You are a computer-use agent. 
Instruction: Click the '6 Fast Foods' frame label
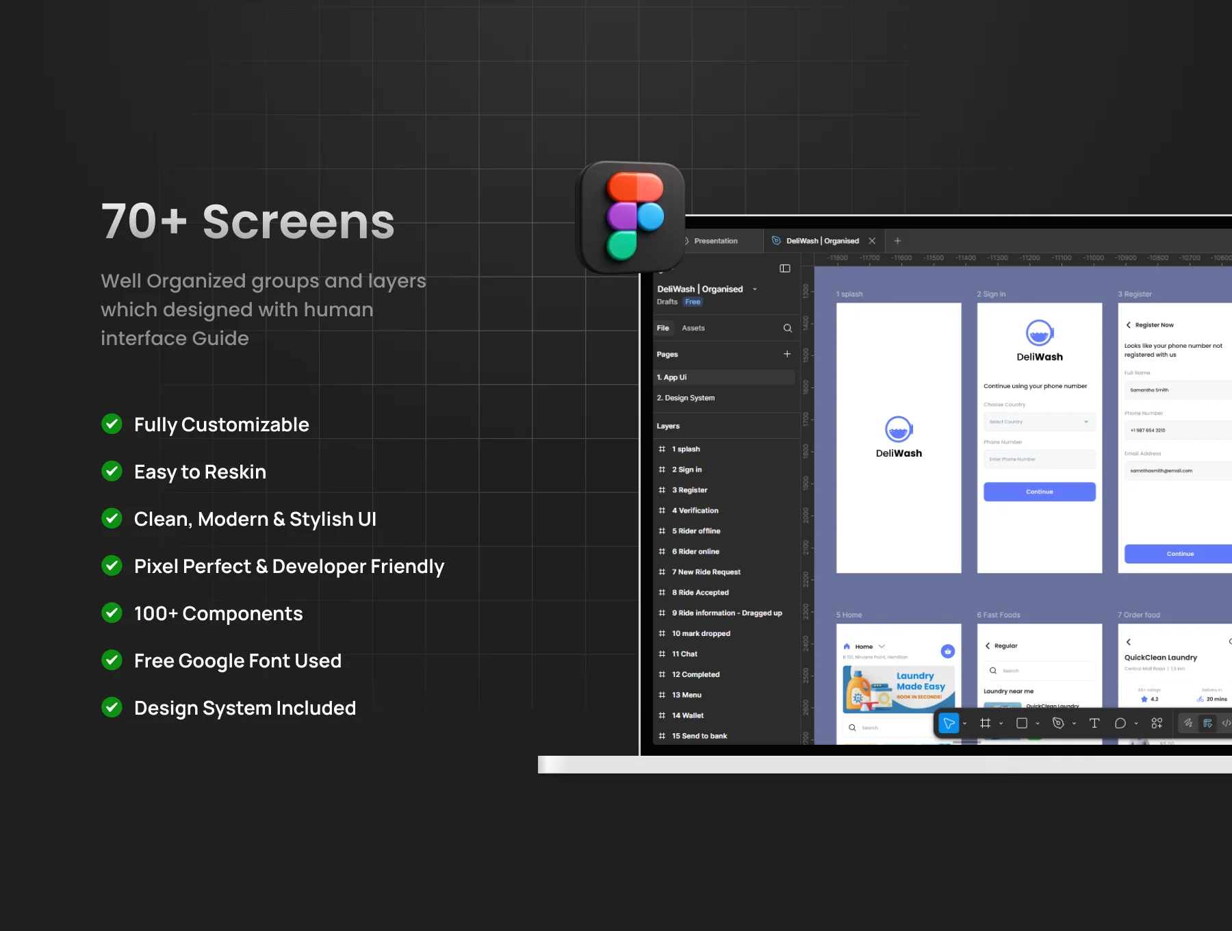(x=998, y=615)
